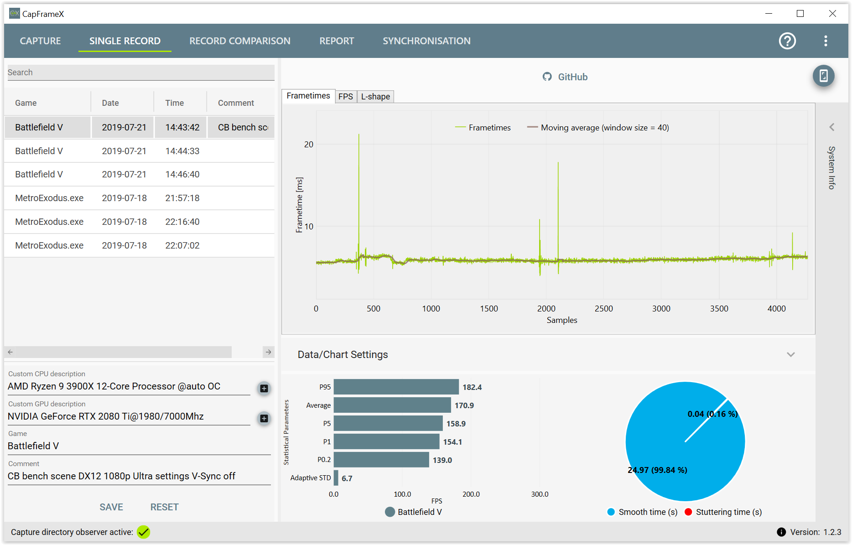The image size is (852, 545).
Task: Click the Adaptive STD bar
Action: click(336, 478)
